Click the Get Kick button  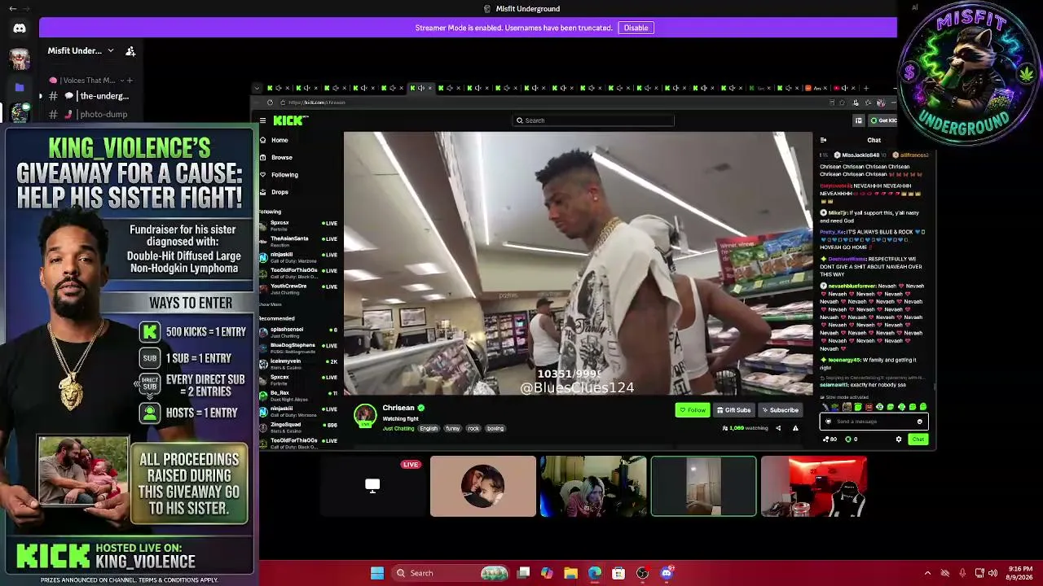[882, 120]
